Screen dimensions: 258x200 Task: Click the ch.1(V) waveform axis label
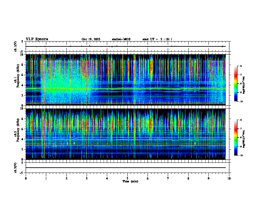coord(16,46)
